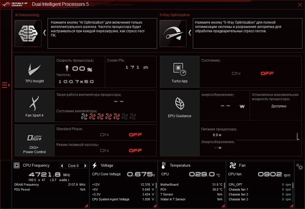
Task: Click the last gray fan status icon
Action: pos(133,116)
